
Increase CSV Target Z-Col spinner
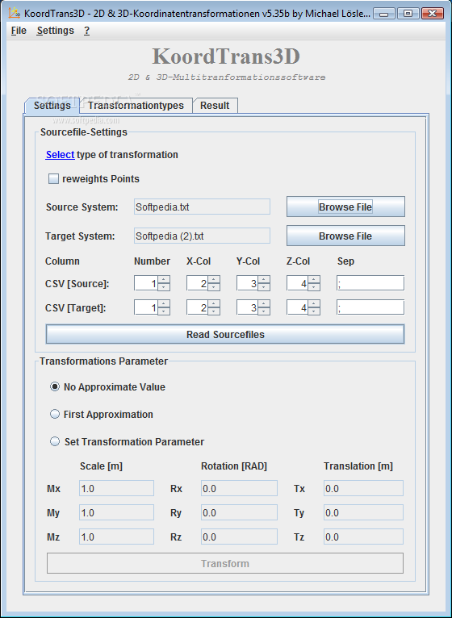(x=314, y=303)
